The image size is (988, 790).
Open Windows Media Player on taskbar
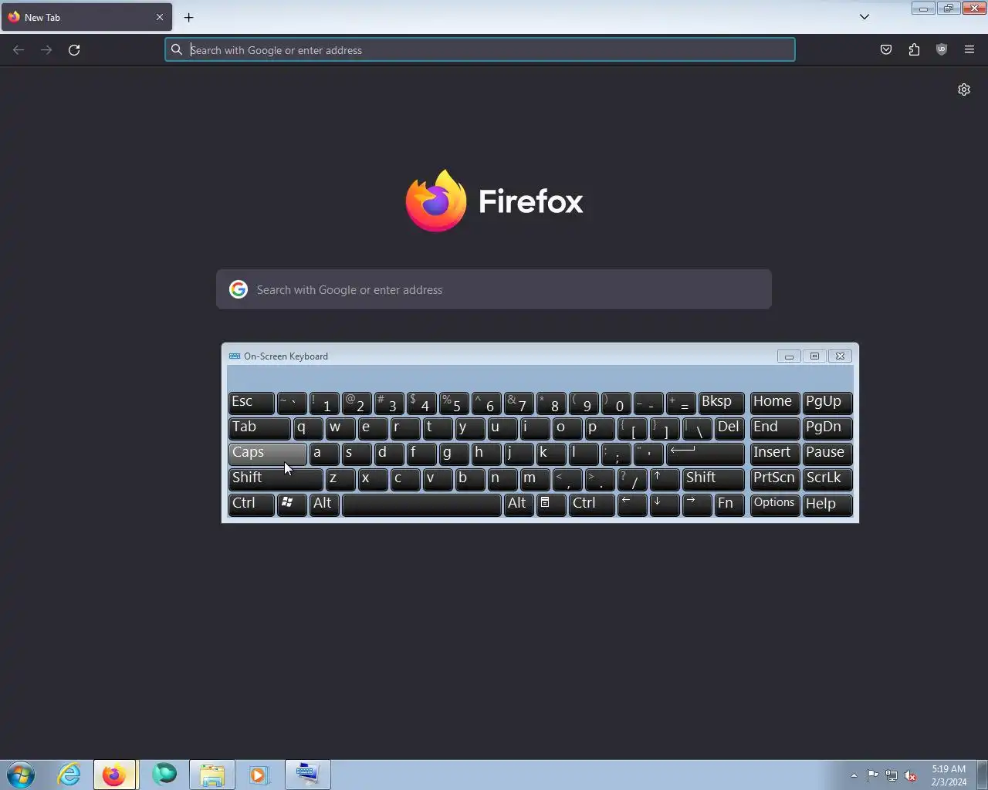click(259, 775)
